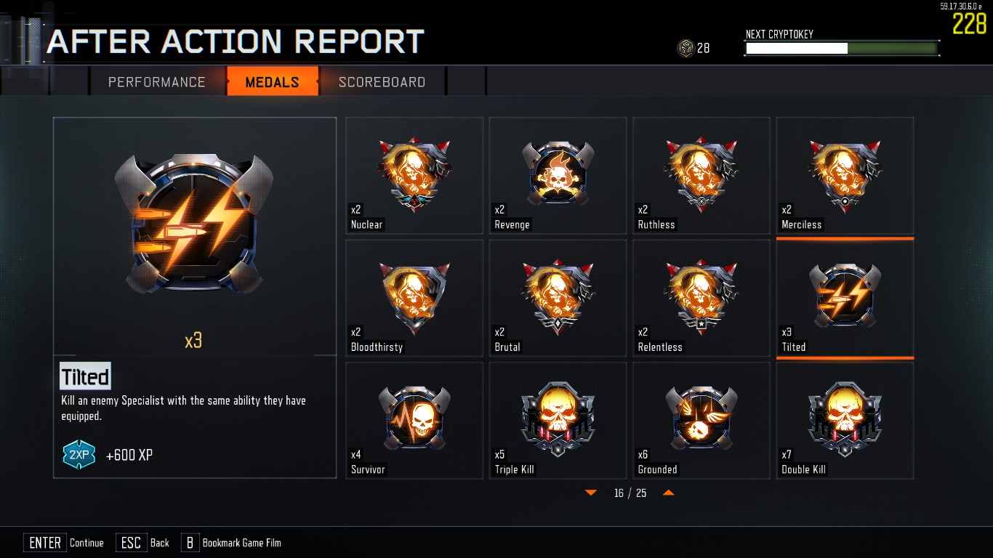The image size is (993, 558).
Task: Go to next medals page arrow down
Action: pyautogui.click(x=590, y=493)
